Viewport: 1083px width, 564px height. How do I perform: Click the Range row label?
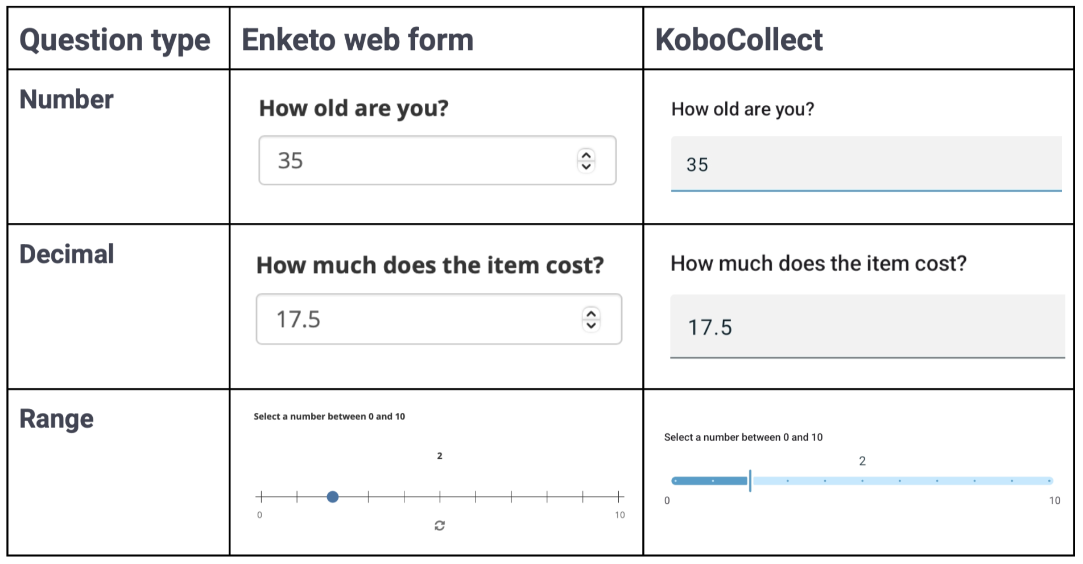(x=56, y=419)
